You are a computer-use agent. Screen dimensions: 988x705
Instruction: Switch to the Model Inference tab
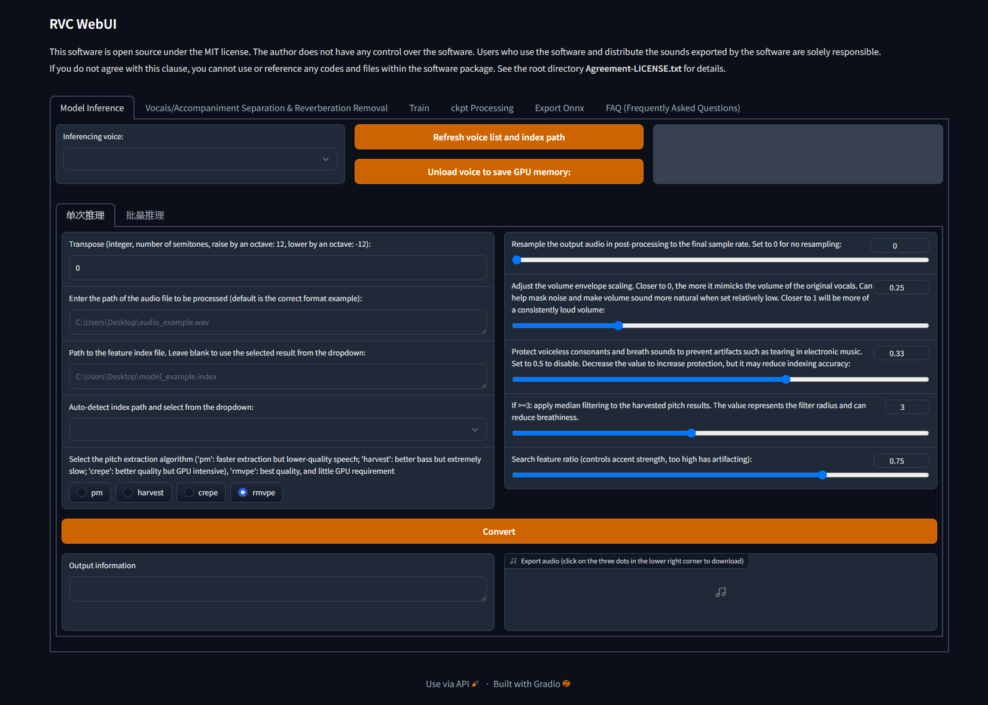coord(92,108)
